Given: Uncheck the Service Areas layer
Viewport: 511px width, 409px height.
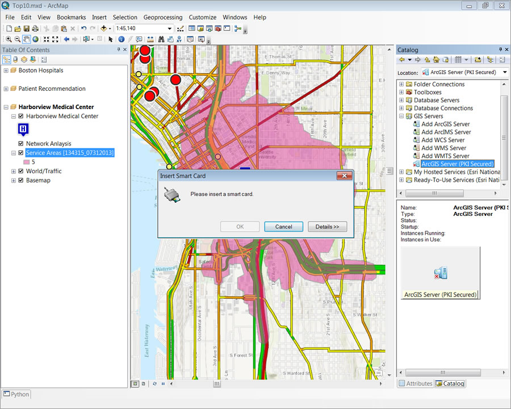Looking at the screenshot, I should click(x=20, y=152).
